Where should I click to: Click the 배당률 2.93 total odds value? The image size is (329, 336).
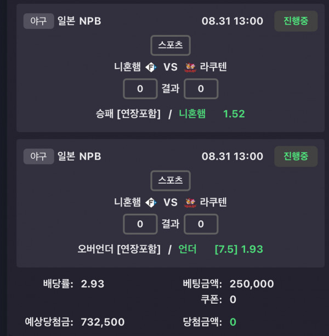pos(93,284)
